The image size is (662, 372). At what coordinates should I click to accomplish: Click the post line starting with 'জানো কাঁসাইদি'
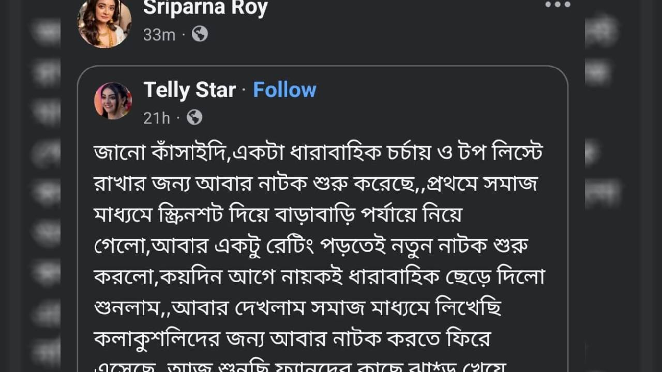pyautogui.click(x=318, y=152)
